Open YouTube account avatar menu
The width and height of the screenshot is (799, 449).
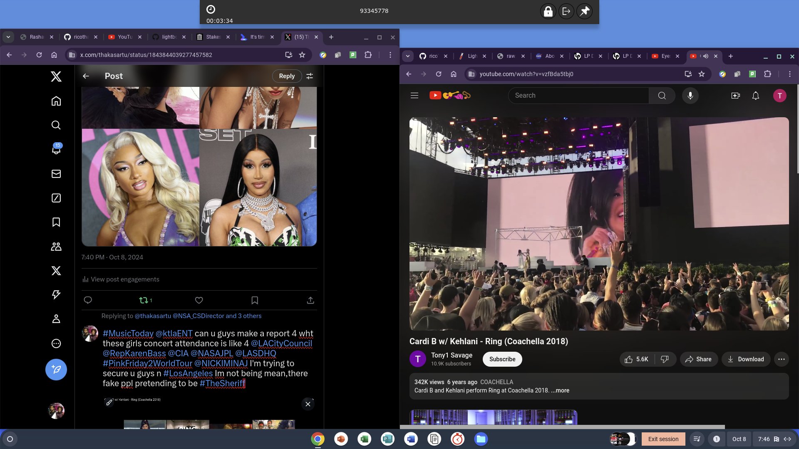coord(780,96)
